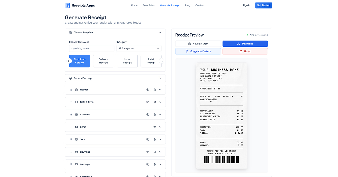
Task: Click Save as Draft
Action: (198, 44)
